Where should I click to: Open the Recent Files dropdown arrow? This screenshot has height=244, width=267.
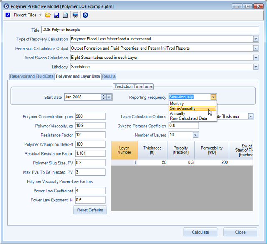click(40, 15)
